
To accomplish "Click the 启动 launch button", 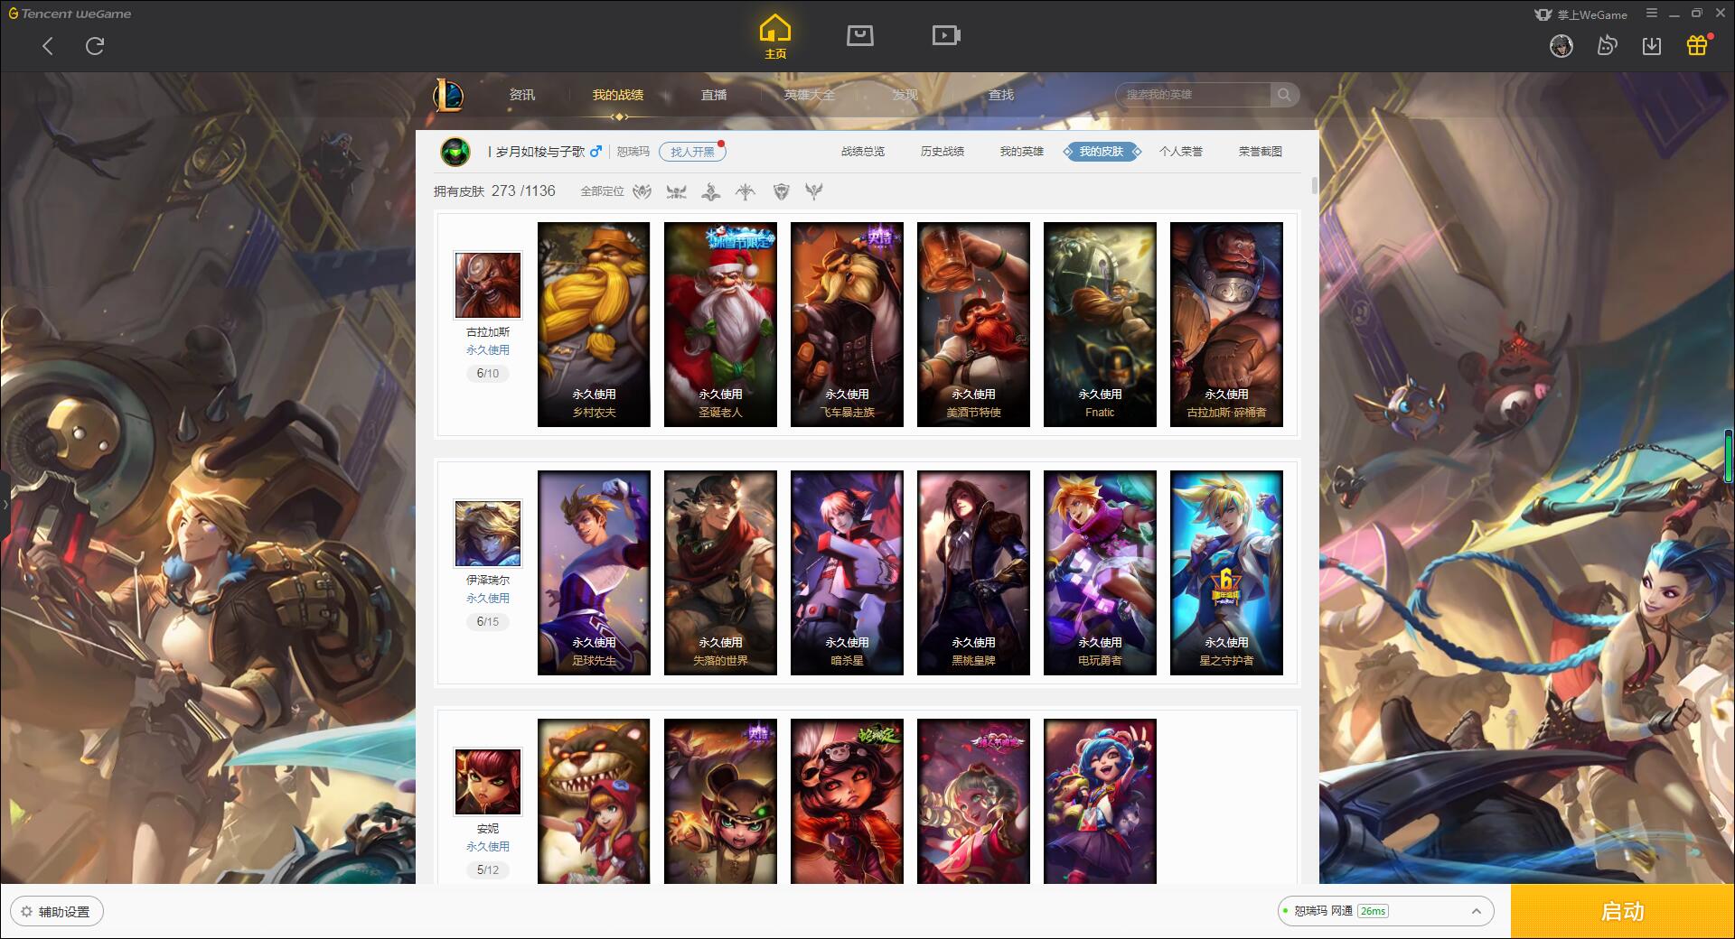I will point(1623,912).
